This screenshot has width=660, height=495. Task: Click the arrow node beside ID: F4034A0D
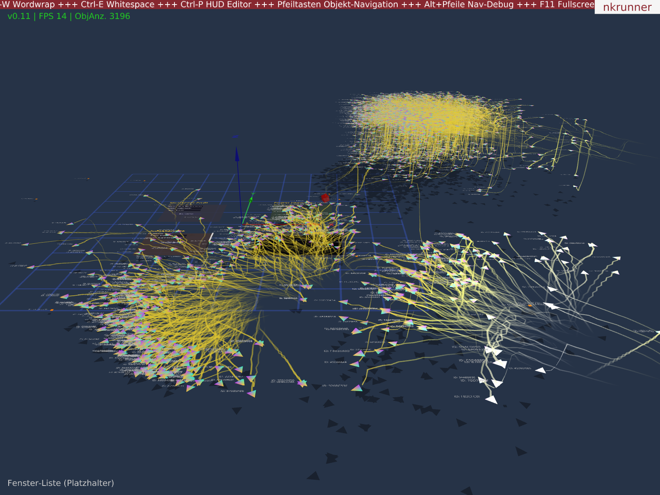[x=359, y=353]
